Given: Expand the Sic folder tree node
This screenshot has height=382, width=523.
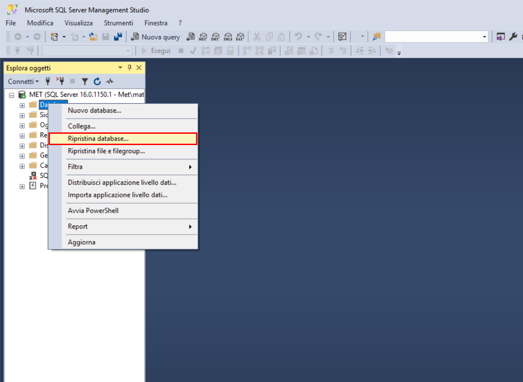Looking at the screenshot, I should pos(22,116).
